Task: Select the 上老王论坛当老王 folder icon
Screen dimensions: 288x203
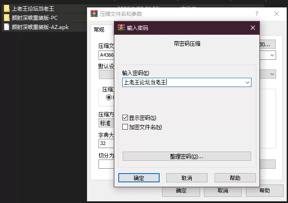Action: click(7, 8)
